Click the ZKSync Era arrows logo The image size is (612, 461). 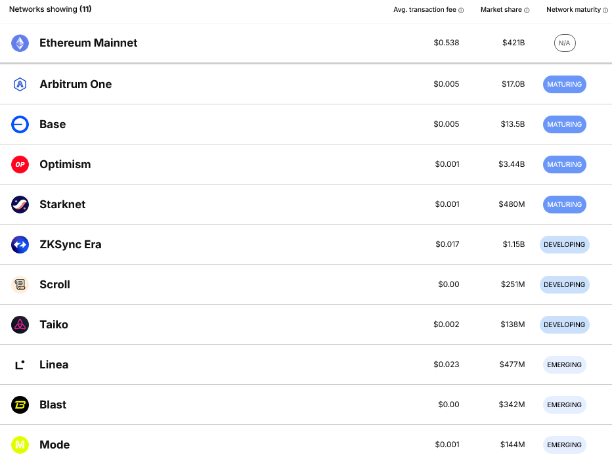(x=20, y=245)
